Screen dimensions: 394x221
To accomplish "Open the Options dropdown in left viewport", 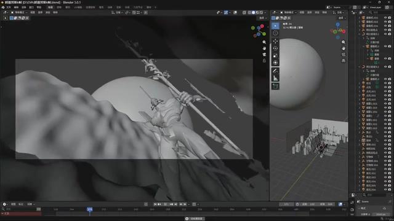I will click(263, 18).
